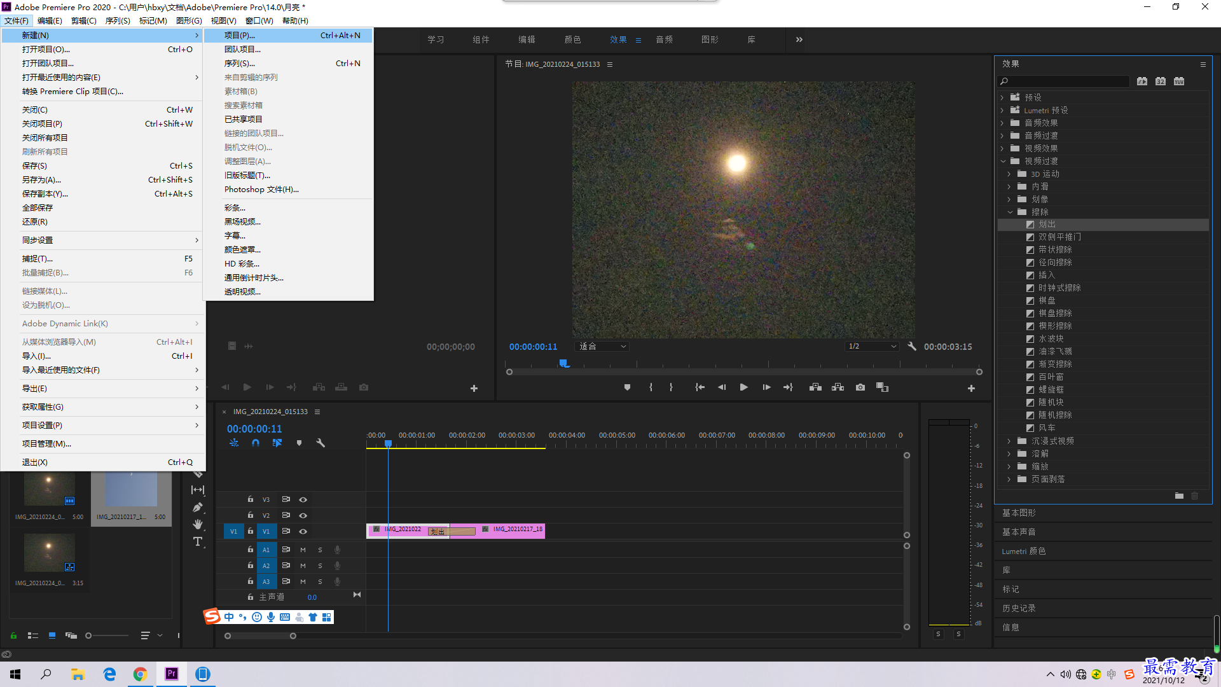Filter effects by accelerated effects icon
Image resolution: width=1221 pixels, height=687 pixels.
click(x=1142, y=81)
